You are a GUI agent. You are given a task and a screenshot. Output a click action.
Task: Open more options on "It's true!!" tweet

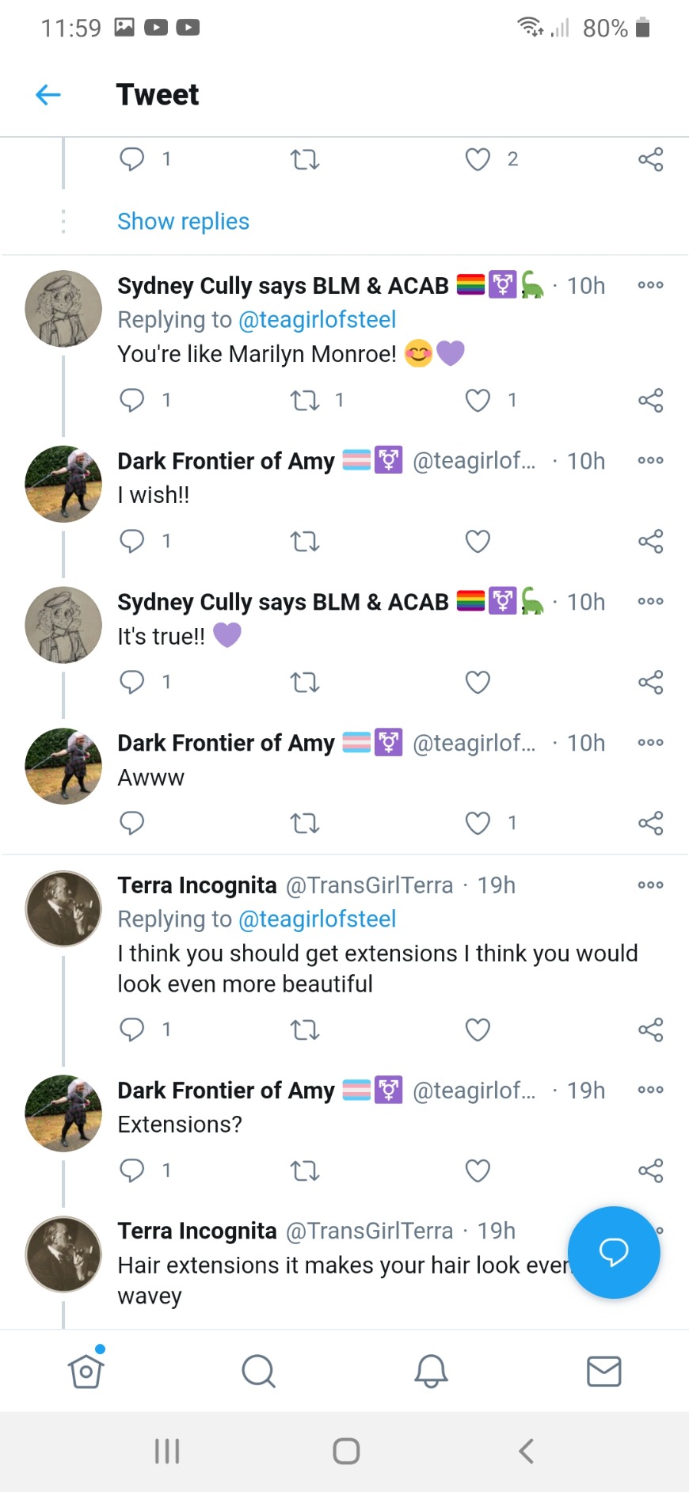click(650, 602)
